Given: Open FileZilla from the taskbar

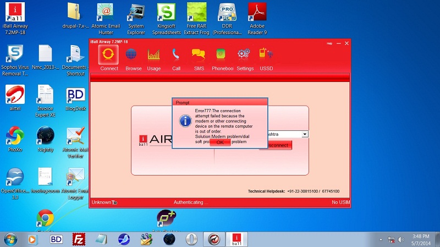Looking at the screenshot, I should (x=80, y=239).
